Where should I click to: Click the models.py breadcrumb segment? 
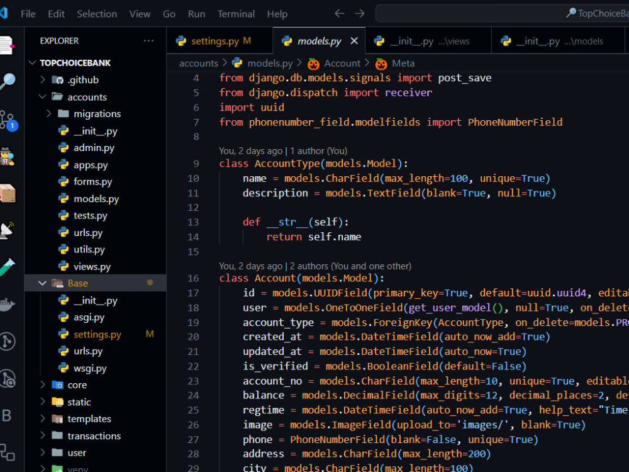click(263, 64)
